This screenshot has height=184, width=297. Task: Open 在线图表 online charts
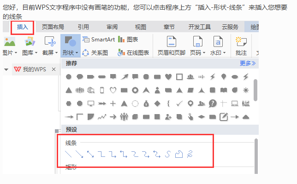pos(133,53)
